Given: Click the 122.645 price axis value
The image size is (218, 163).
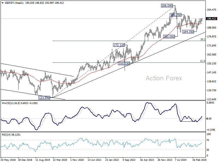Looking at the screenshot, I should 211,99.
